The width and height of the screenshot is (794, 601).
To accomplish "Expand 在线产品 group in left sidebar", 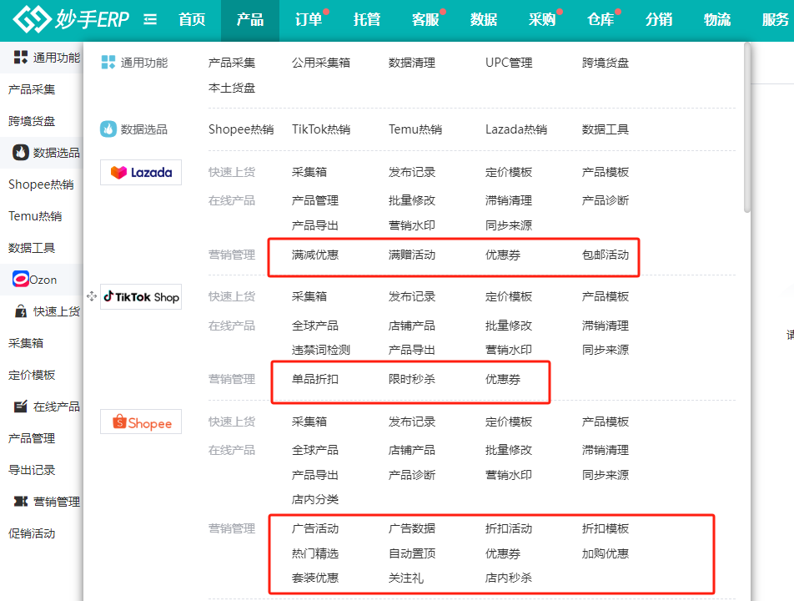I will tap(47, 407).
